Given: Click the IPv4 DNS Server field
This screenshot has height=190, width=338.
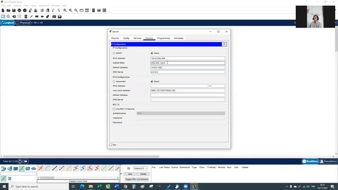Looking at the screenshot, I should click(188, 72).
